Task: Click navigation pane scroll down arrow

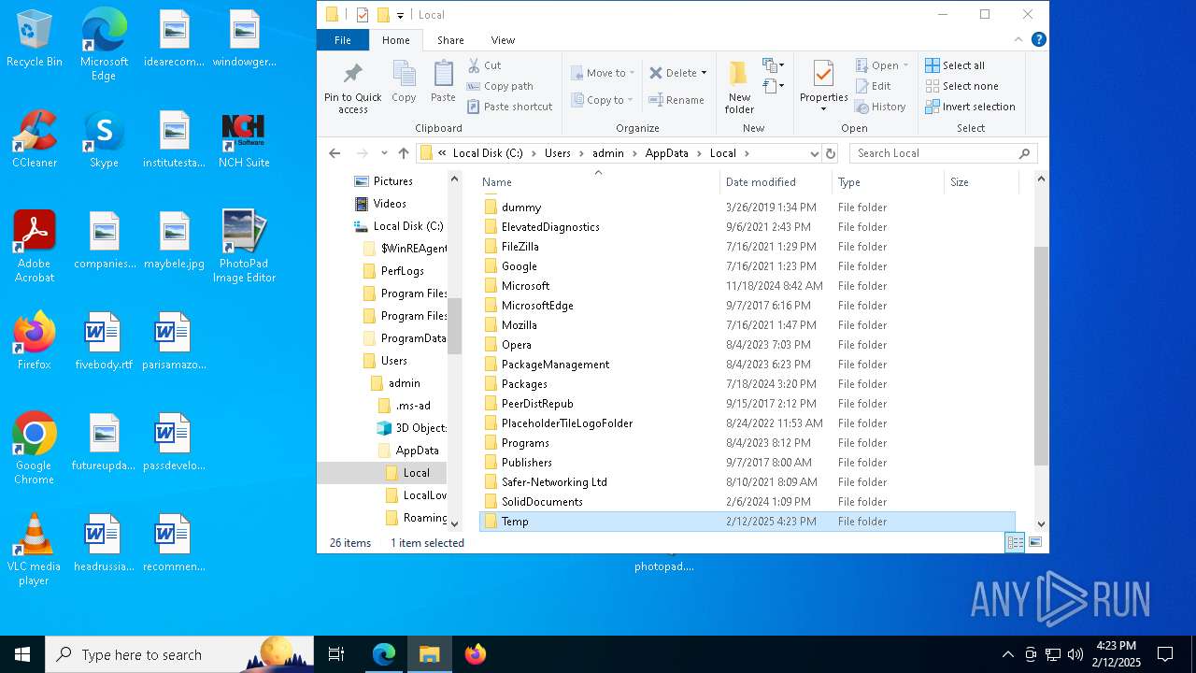Action: pyautogui.click(x=455, y=523)
